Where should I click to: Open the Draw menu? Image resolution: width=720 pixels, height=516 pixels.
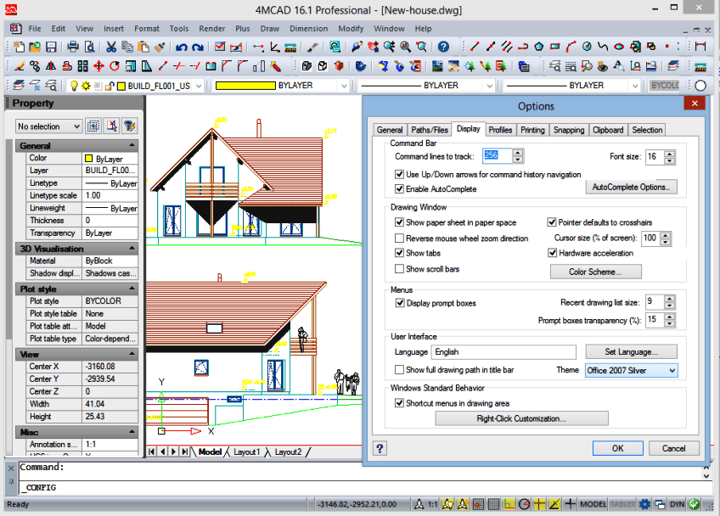pyautogui.click(x=269, y=29)
